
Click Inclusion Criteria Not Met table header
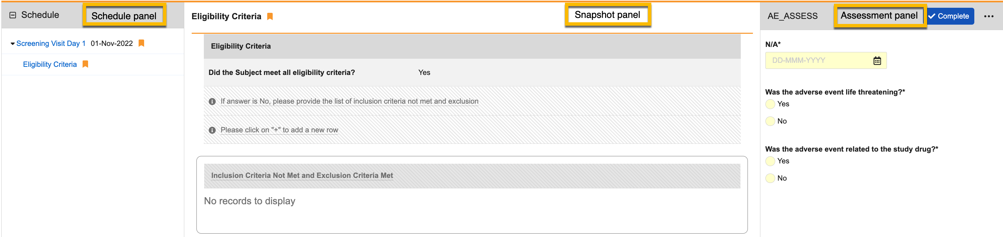pos(302,176)
